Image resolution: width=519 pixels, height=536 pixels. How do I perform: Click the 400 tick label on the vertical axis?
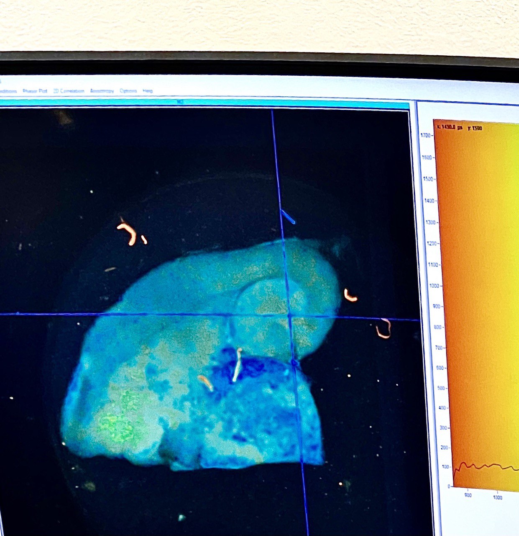(x=442, y=408)
